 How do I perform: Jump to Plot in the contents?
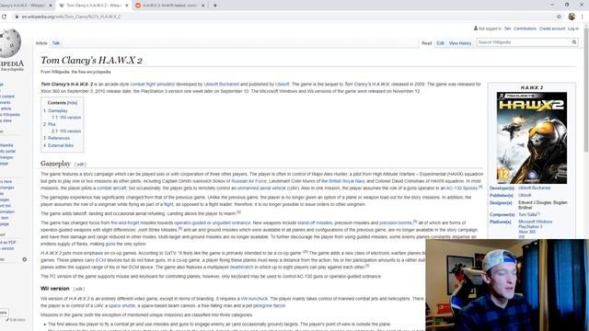tap(52, 124)
